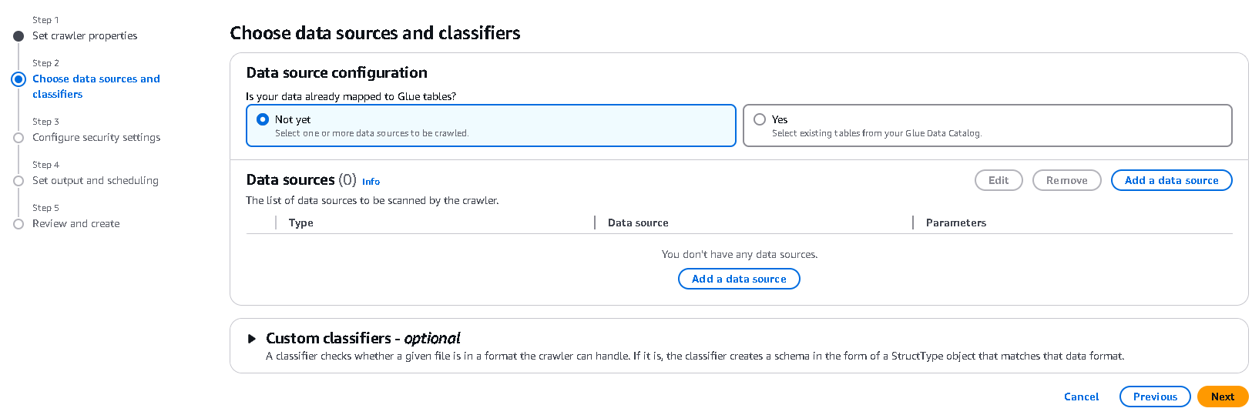The height and width of the screenshot is (415, 1252).
Task: Proceed with the orange Next button
Action: pyautogui.click(x=1222, y=397)
